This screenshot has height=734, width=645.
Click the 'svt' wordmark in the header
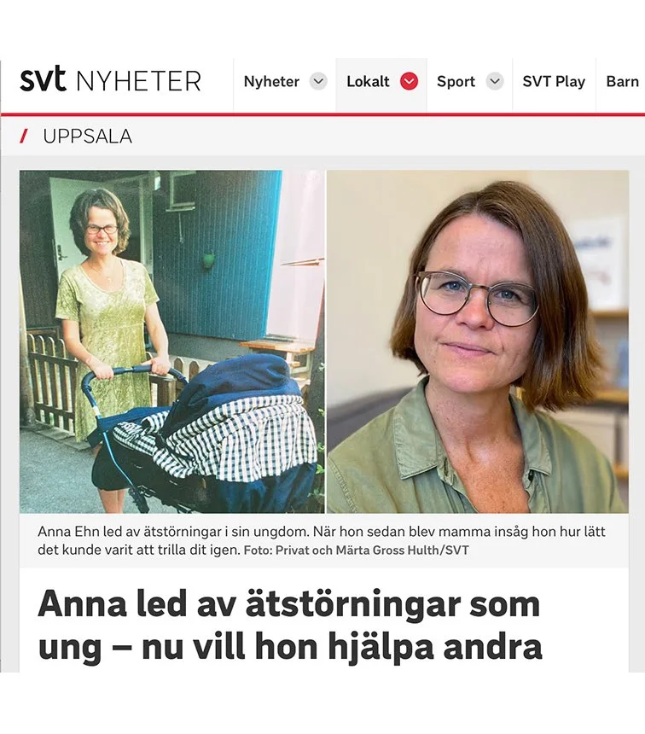[x=43, y=79]
